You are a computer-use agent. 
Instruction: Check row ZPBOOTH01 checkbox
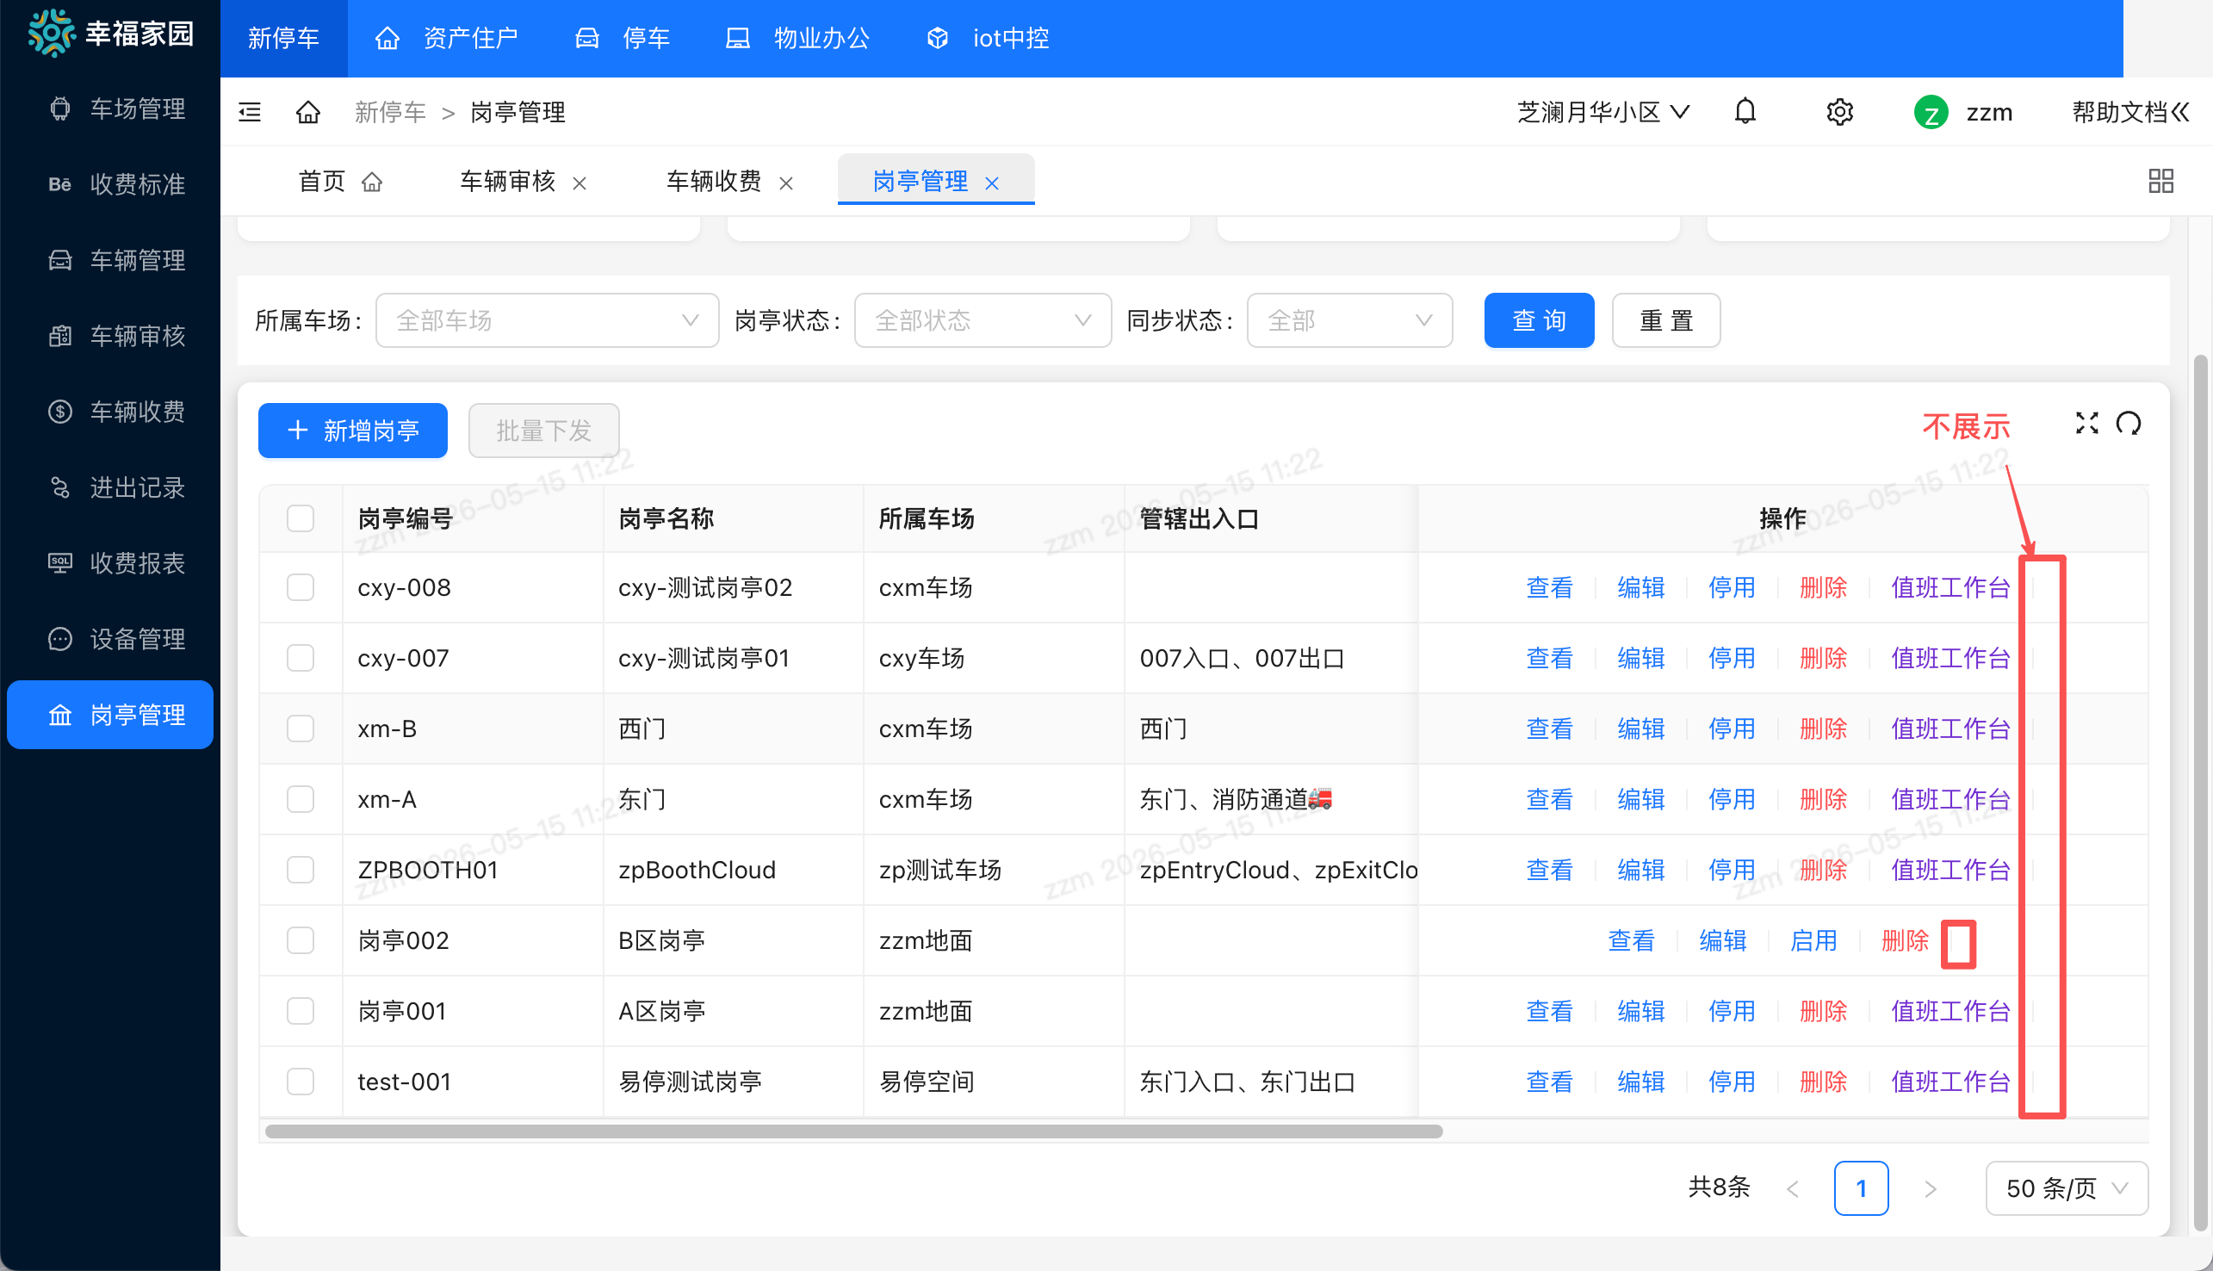coord(301,871)
